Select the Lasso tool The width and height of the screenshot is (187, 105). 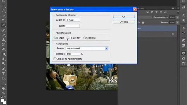4,11
